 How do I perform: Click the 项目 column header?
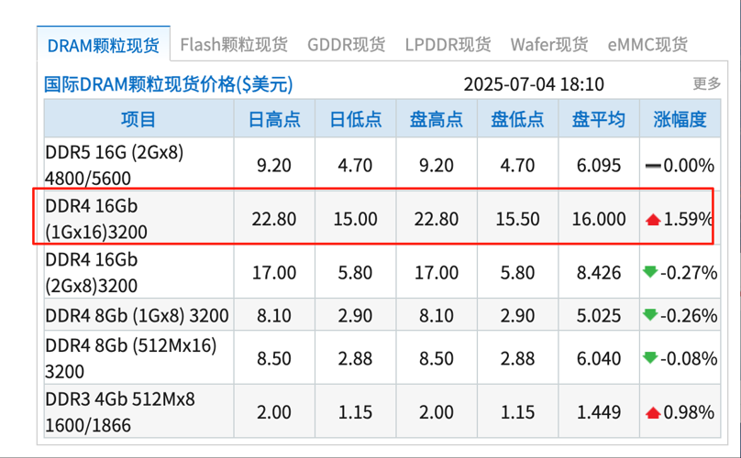138,119
